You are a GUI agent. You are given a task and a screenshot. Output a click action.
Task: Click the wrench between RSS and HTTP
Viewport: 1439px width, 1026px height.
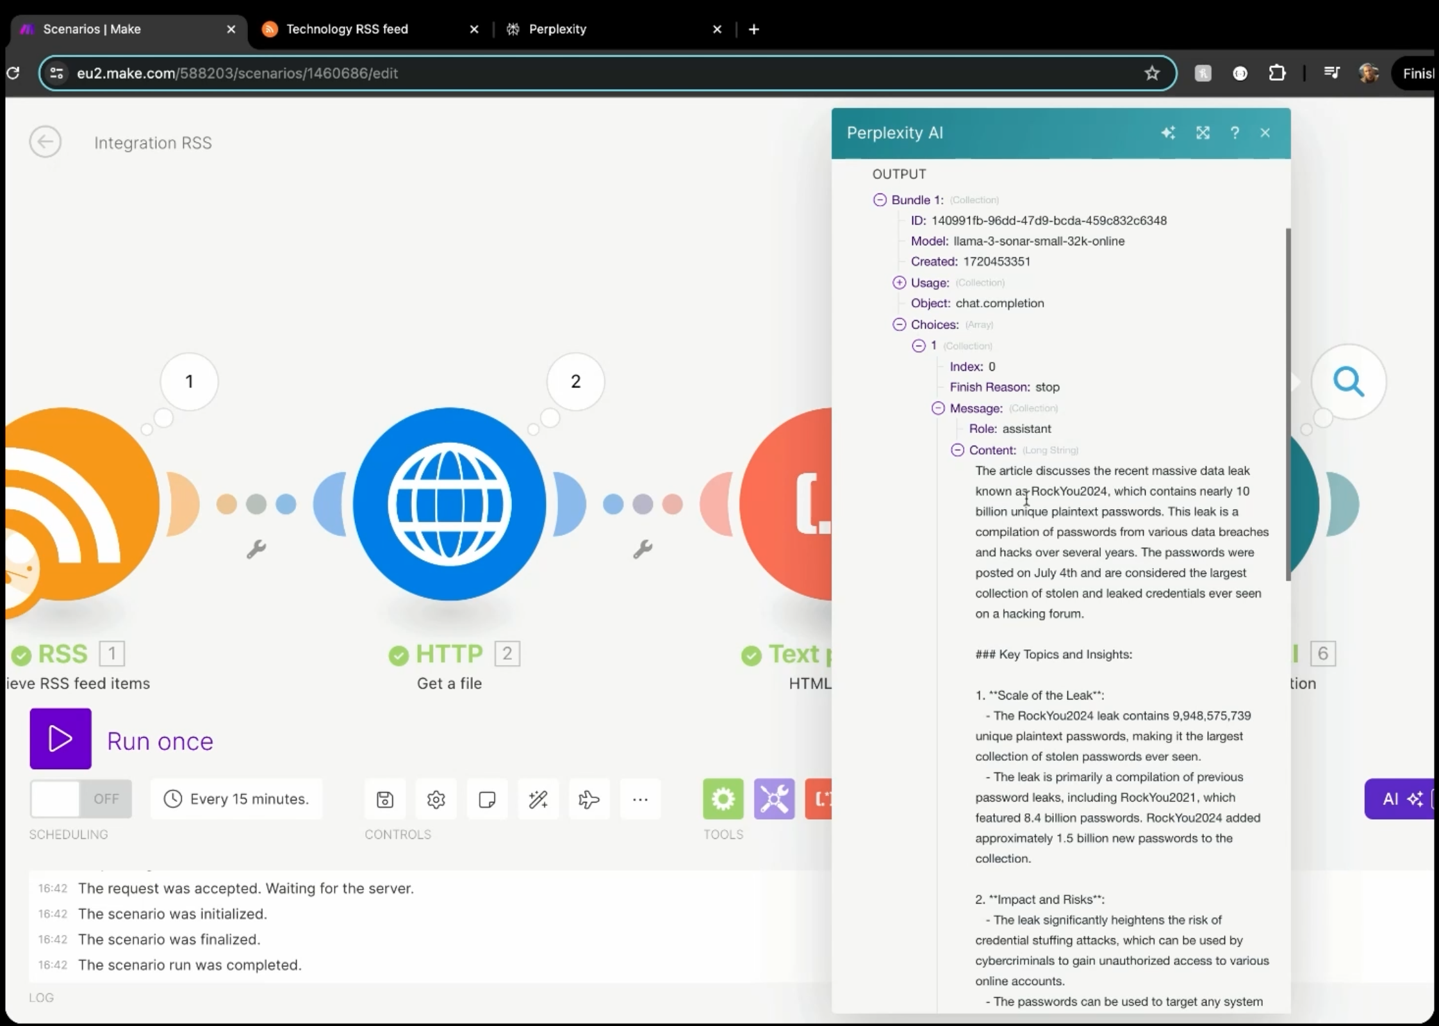click(x=256, y=549)
